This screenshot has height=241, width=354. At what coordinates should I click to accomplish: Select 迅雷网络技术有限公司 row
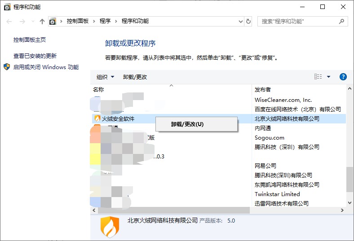pos(282,204)
